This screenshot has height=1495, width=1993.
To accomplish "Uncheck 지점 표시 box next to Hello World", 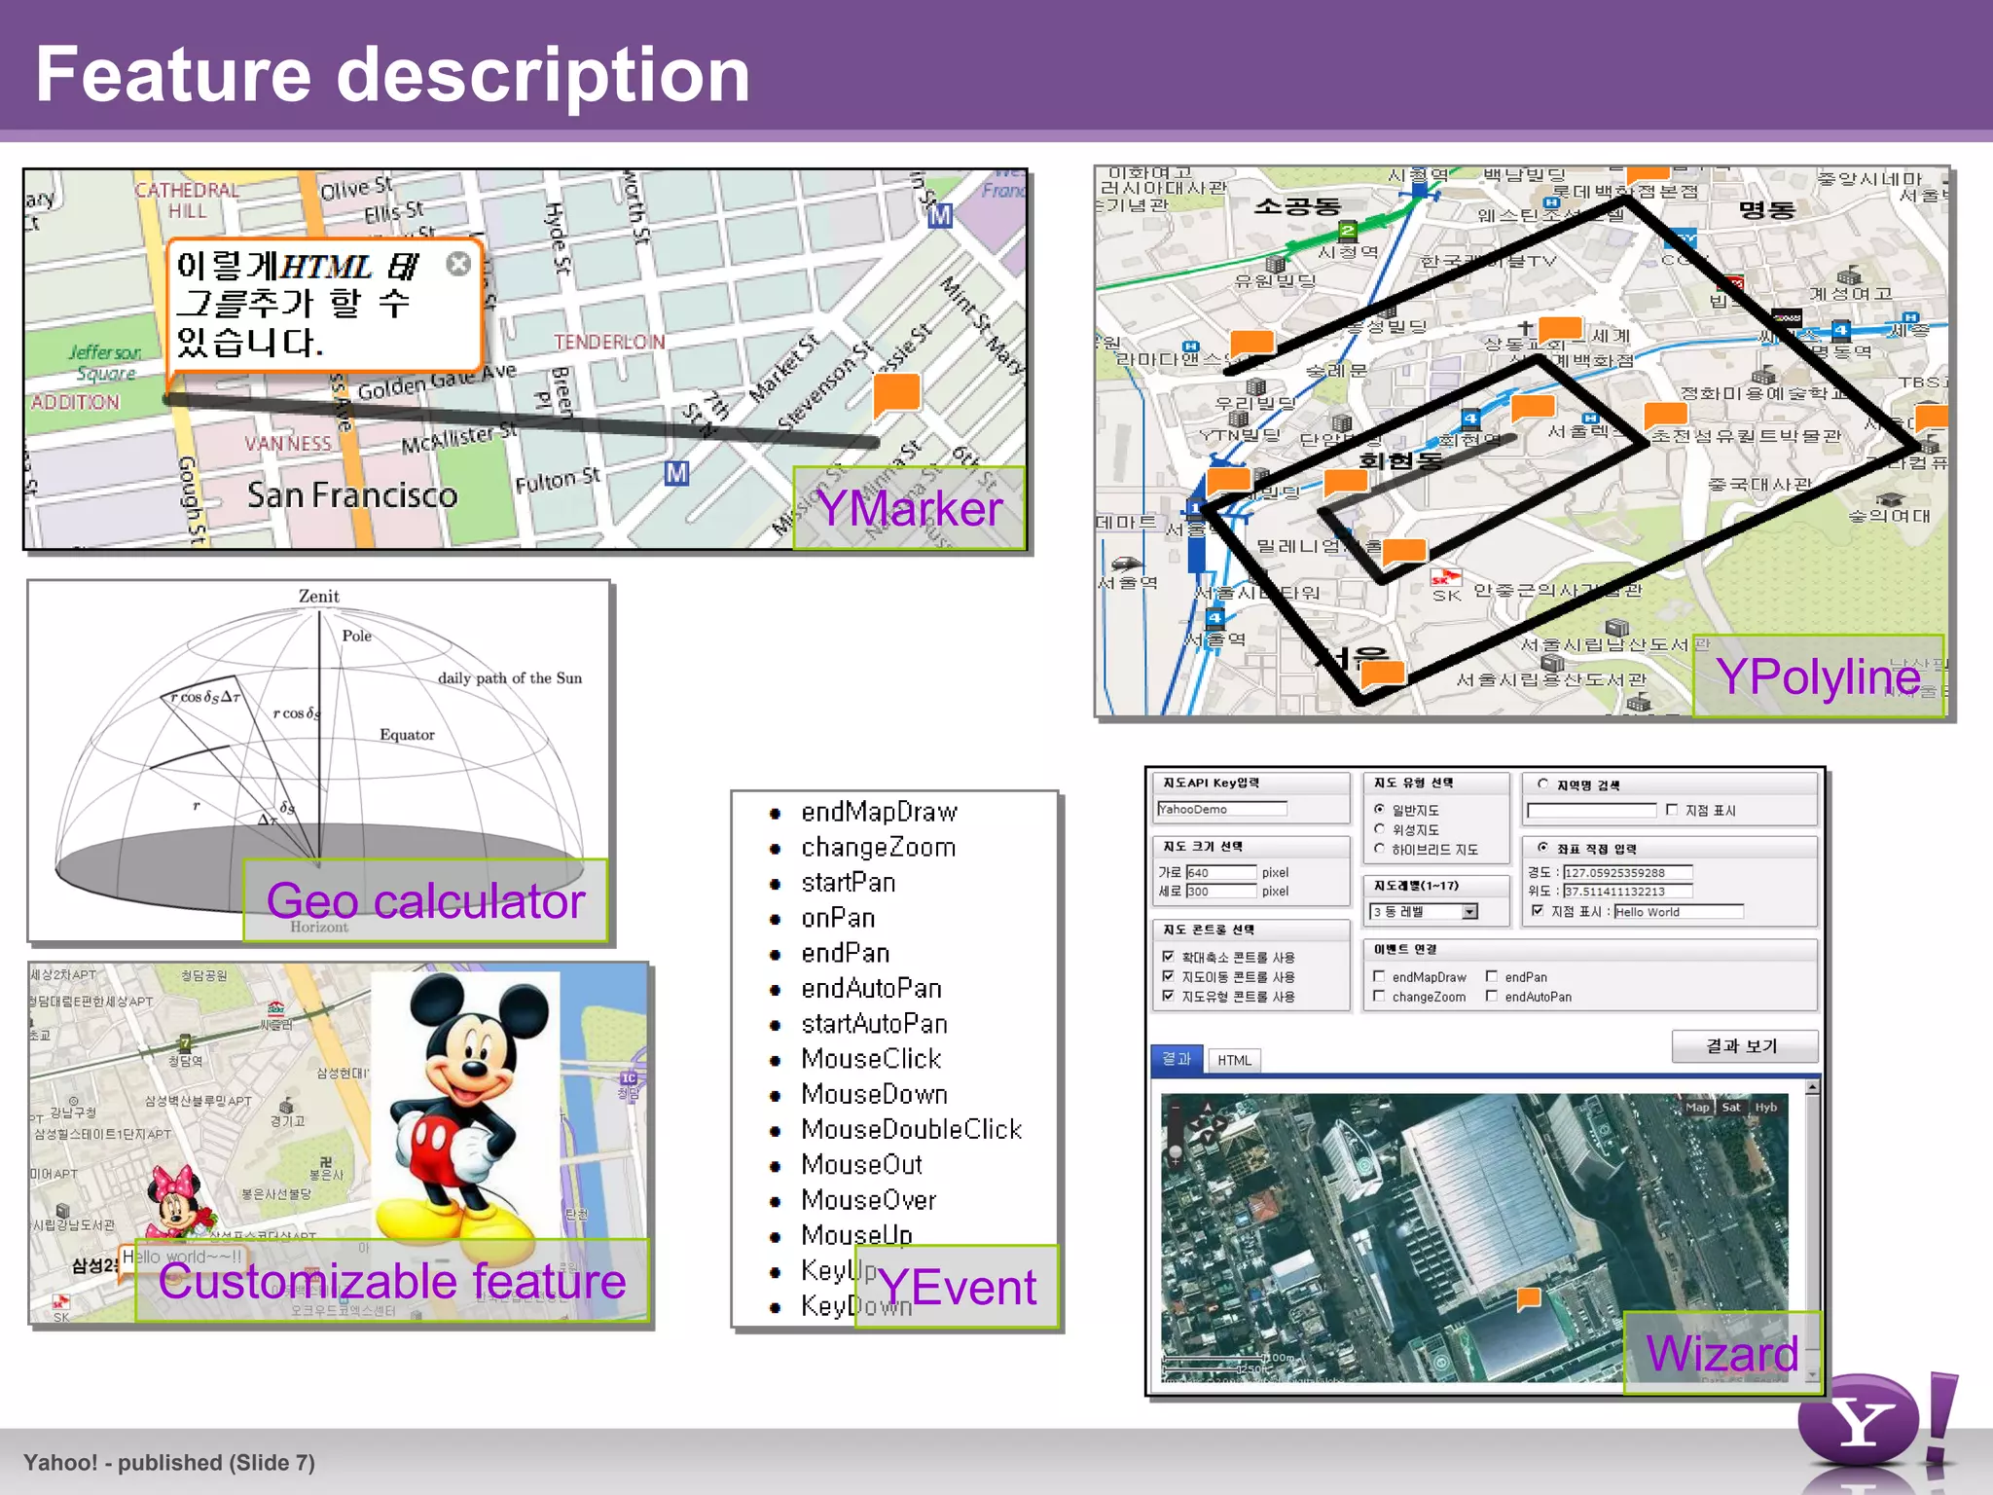I will coord(1538,911).
